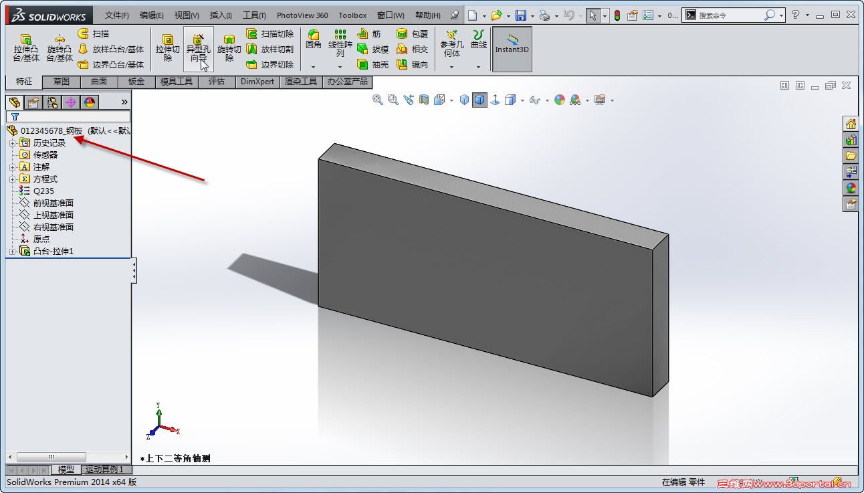
Task: Click the DisplayManager color ball tab
Action: tap(90, 102)
